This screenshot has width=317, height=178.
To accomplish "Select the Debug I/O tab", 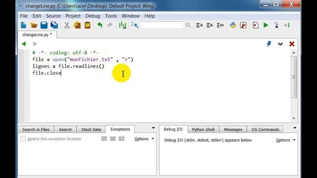I will [x=173, y=129].
